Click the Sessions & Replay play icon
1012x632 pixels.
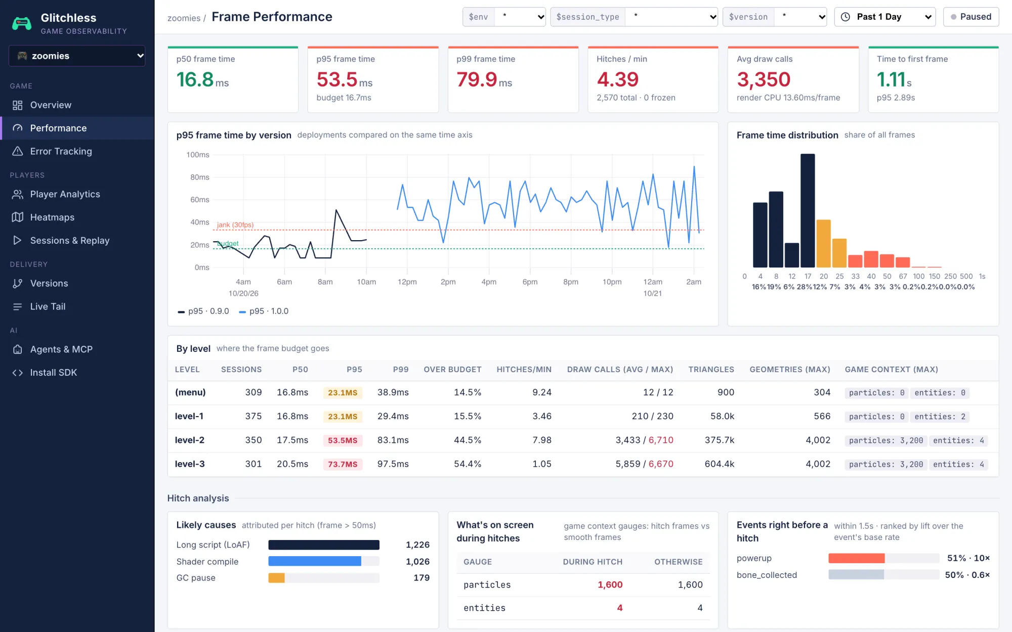point(18,241)
